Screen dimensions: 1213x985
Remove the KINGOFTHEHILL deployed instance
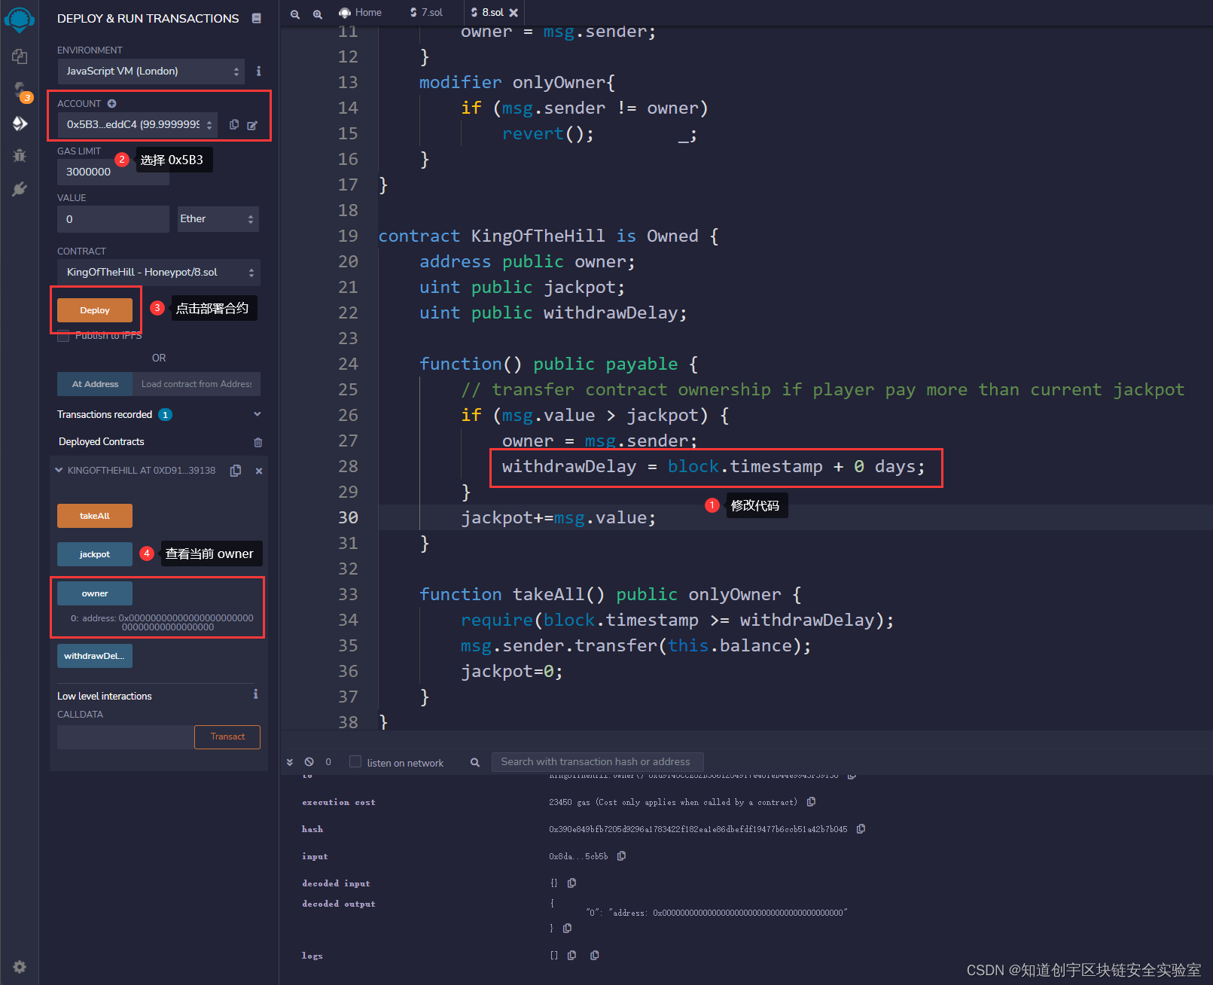pos(259,471)
